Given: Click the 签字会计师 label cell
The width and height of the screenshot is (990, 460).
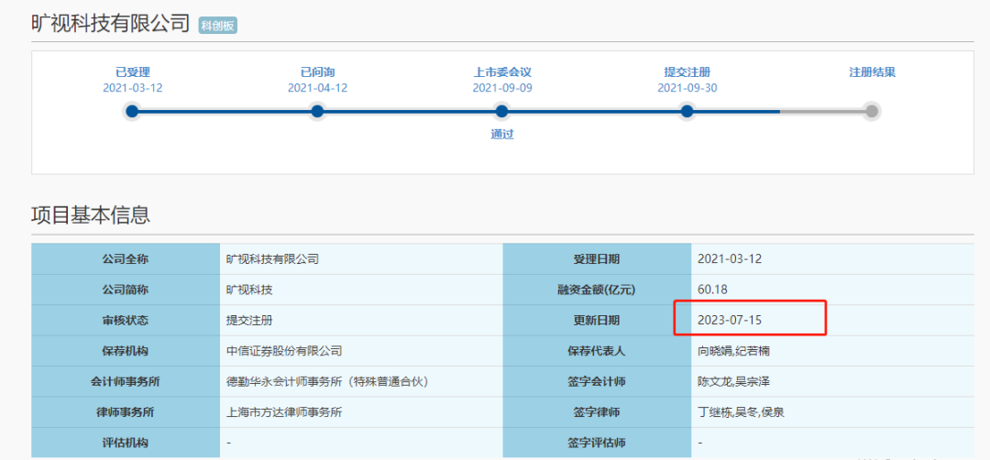Looking at the screenshot, I should pyautogui.click(x=598, y=382).
